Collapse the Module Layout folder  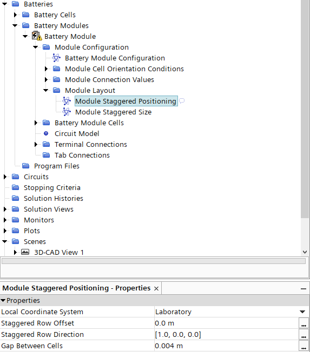tap(46, 90)
